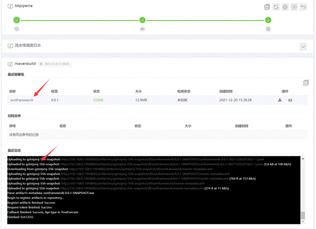Open the Downloading maven-metadata.xml URL link
This screenshot has height=229, width=316.
tap(141, 169)
